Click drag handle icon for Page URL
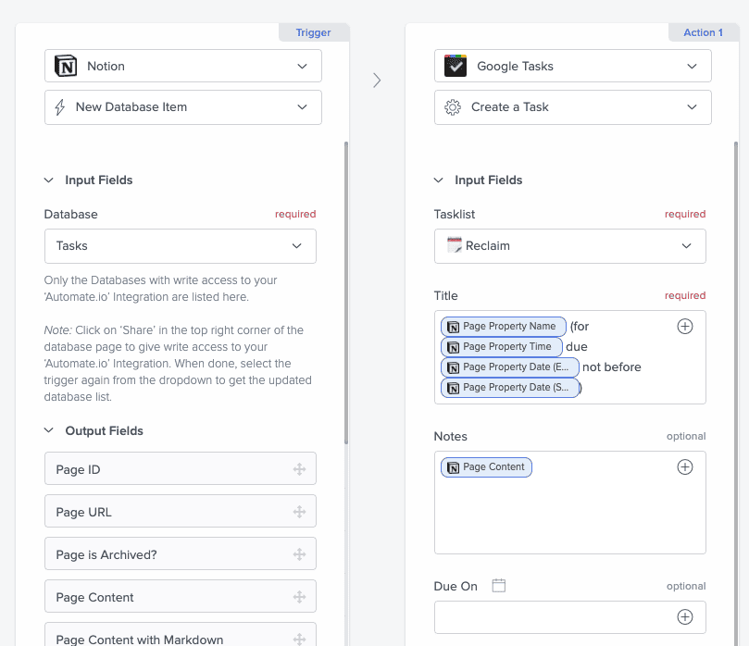 [299, 512]
